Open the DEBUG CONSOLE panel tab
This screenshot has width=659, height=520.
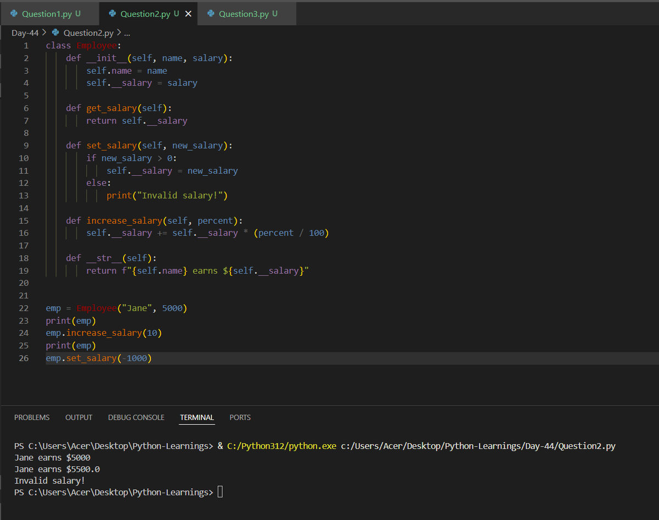pyautogui.click(x=136, y=417)
